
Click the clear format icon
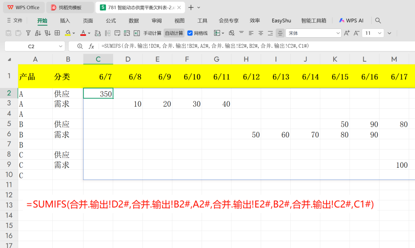click(x=231, y=33)
